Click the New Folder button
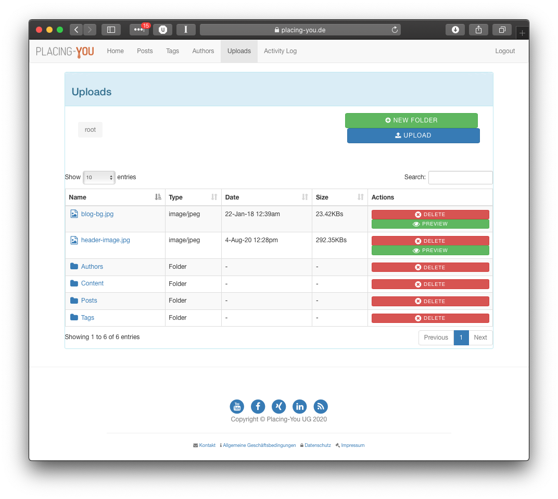Screen dimensions: 558x499 411,120
